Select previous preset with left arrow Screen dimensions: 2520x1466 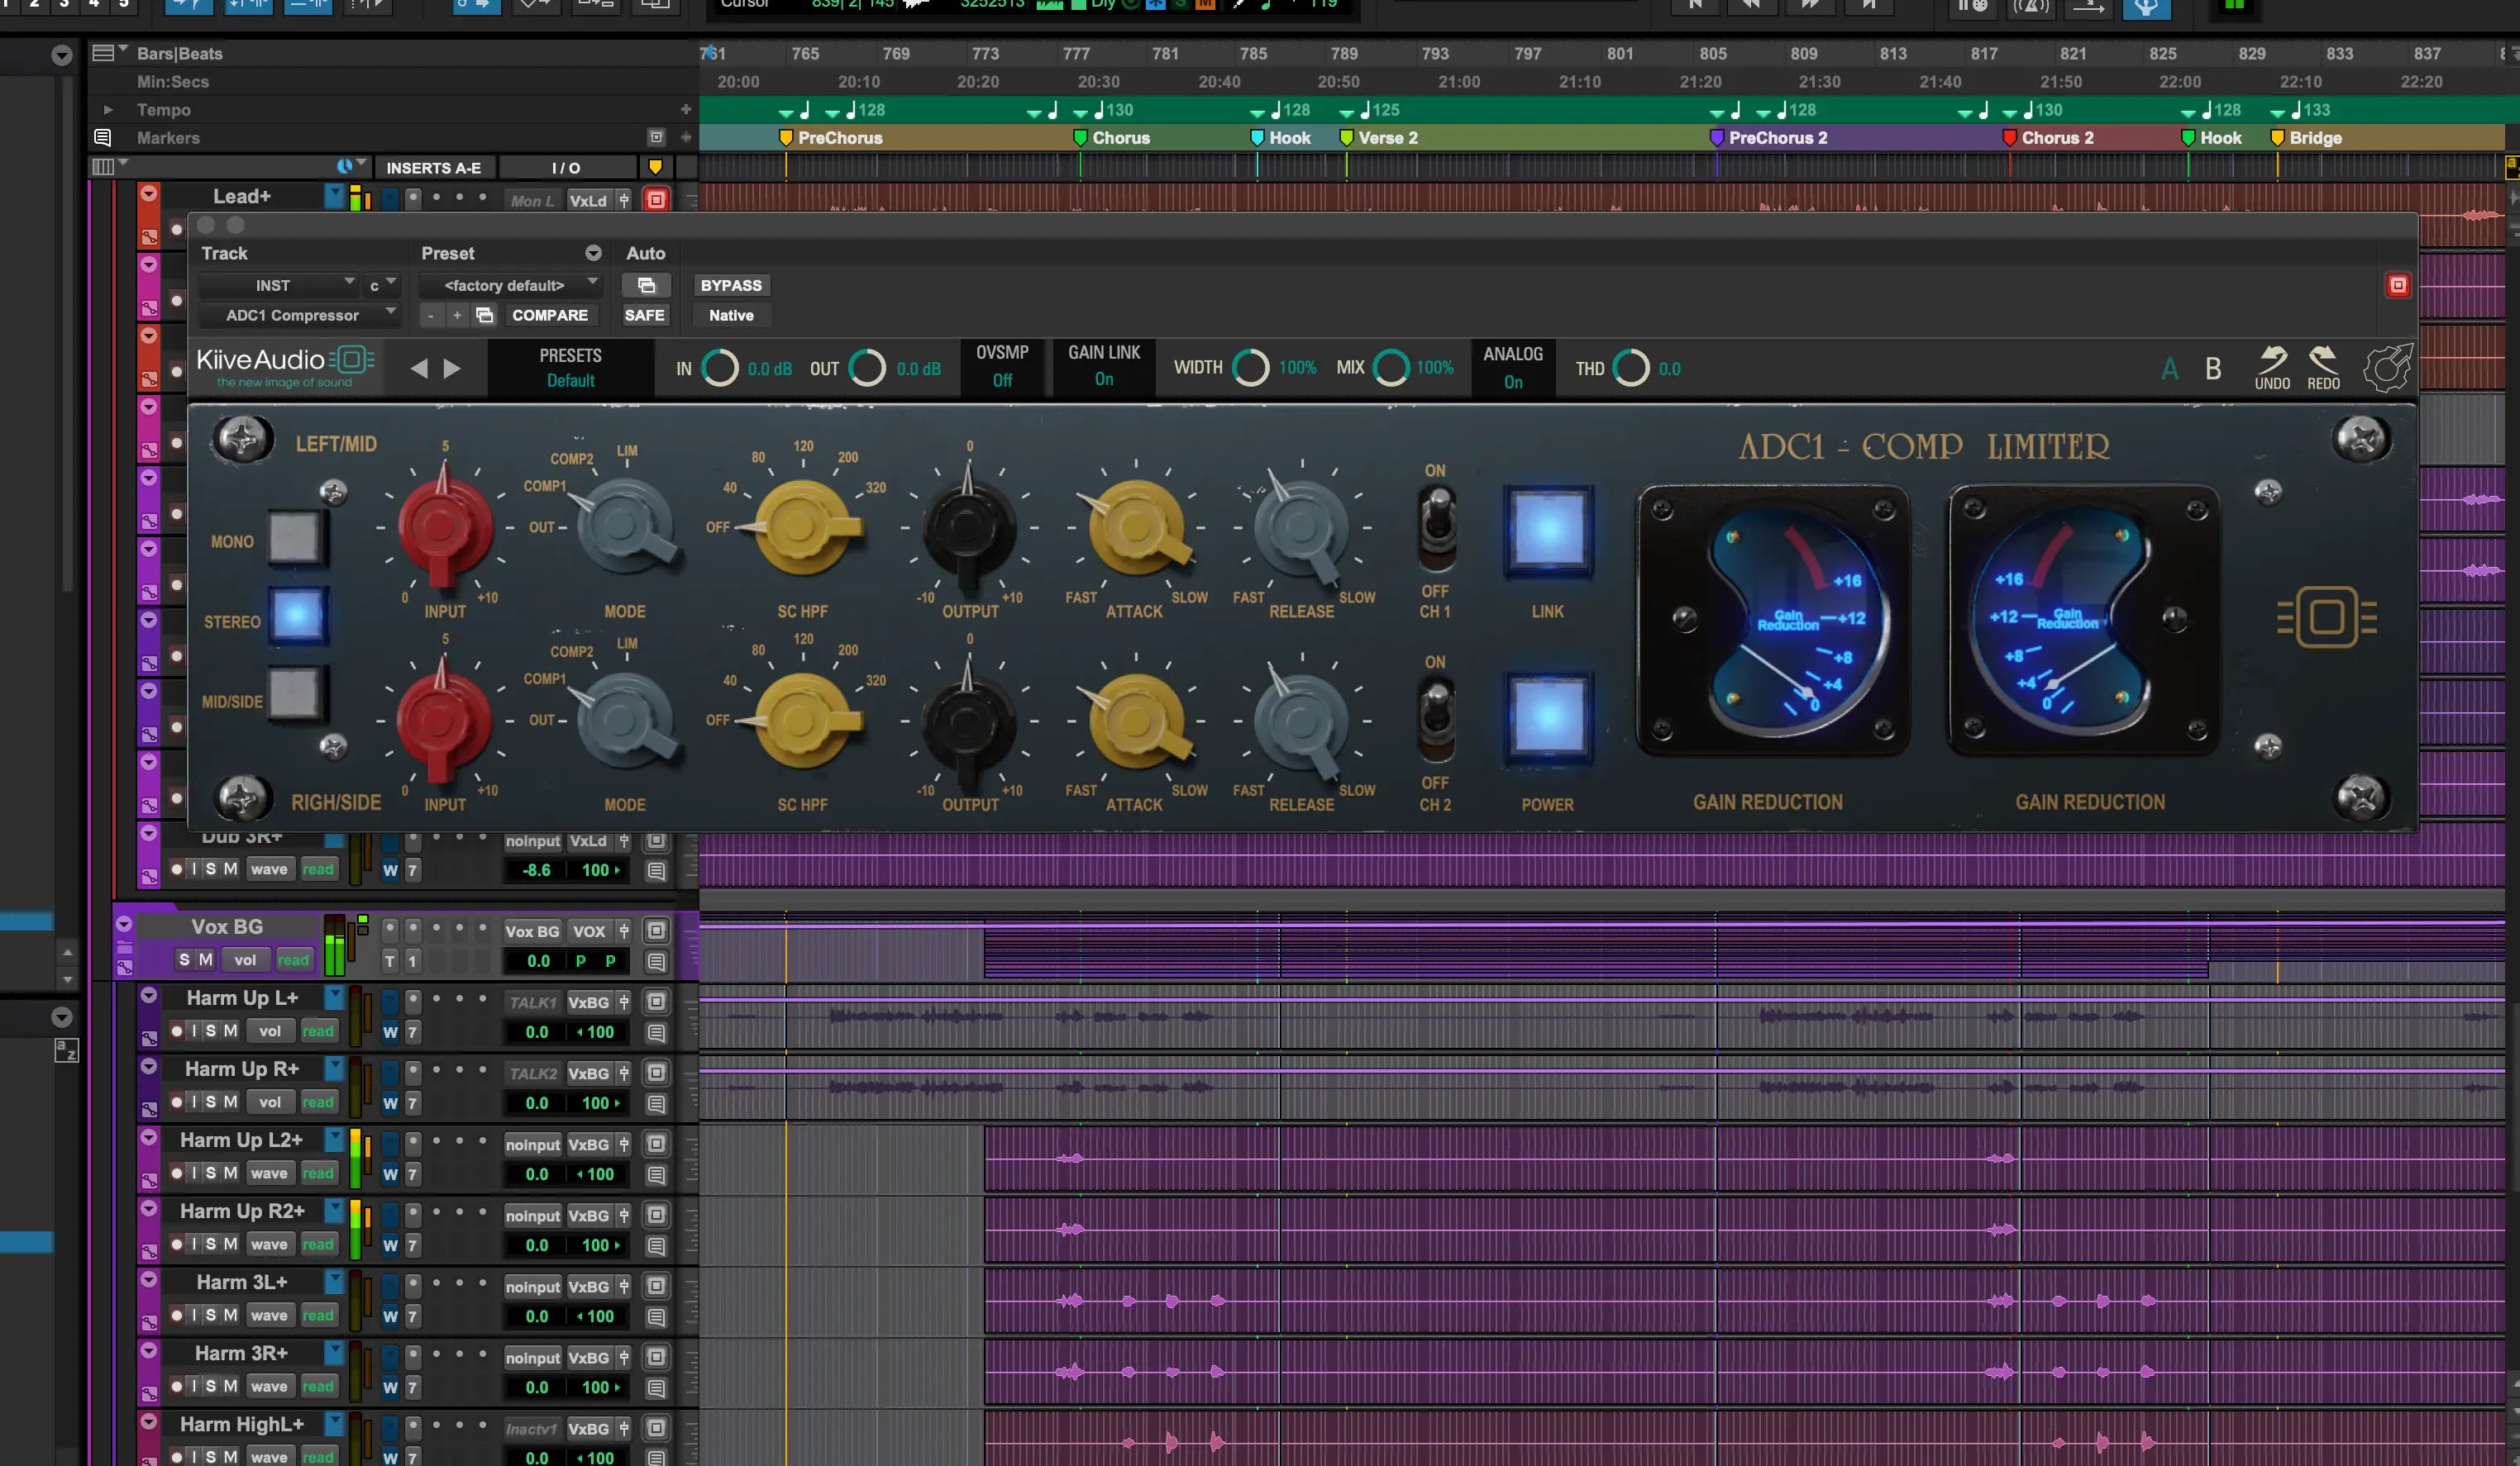click(419, 369)
